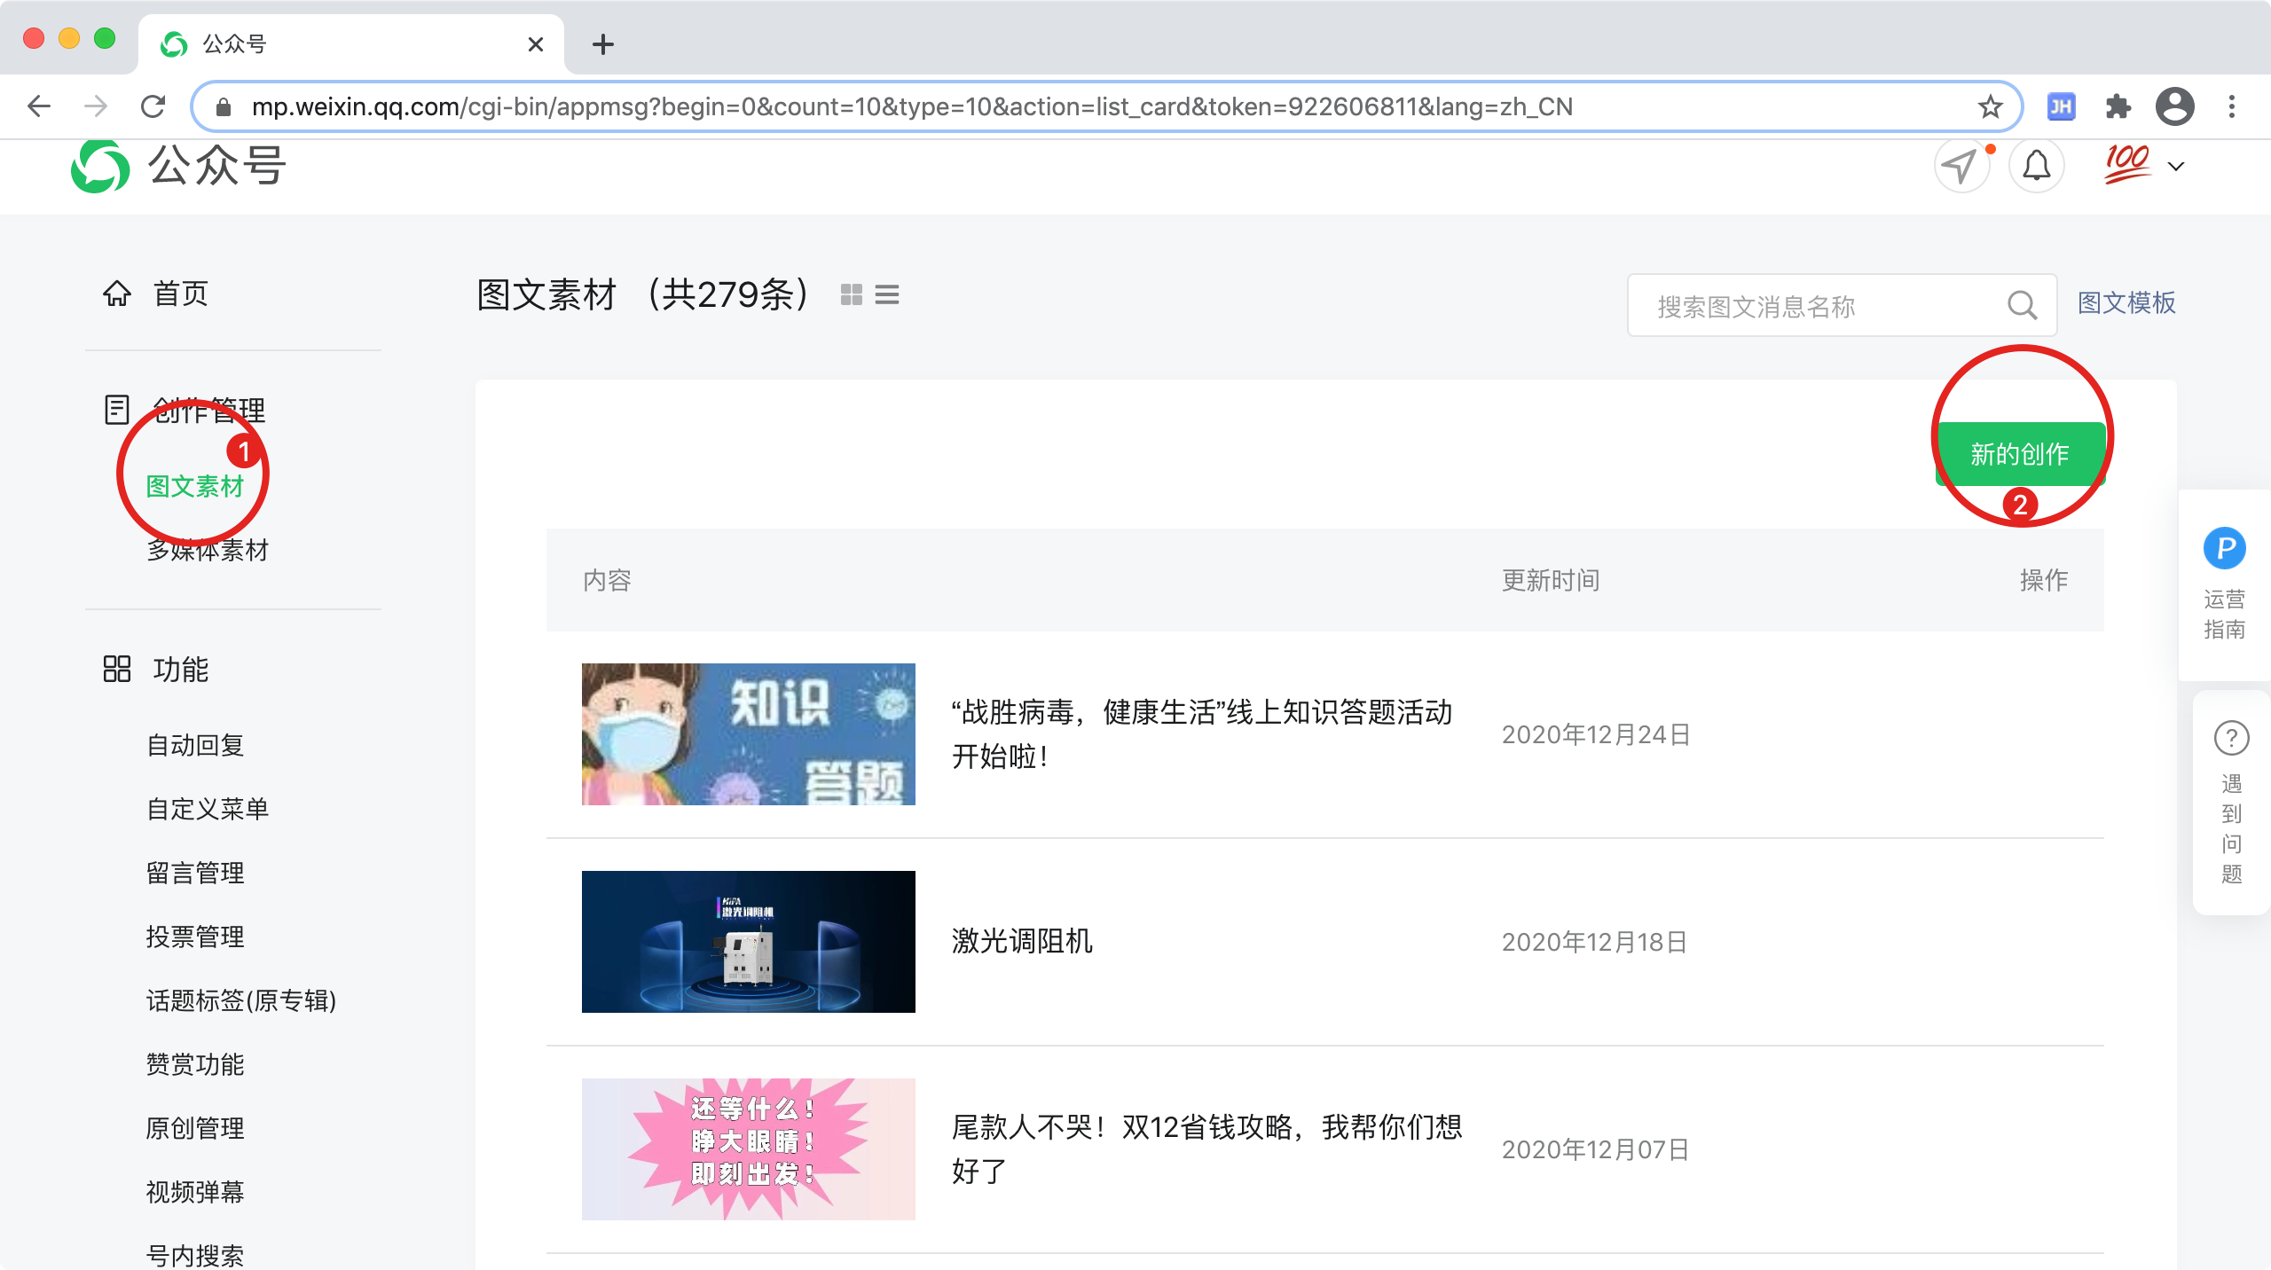Open the 运营指南 operations guide icon
Image resolution: width=2271 pixels, height=1270 pixels.
tap(2224, 549)
